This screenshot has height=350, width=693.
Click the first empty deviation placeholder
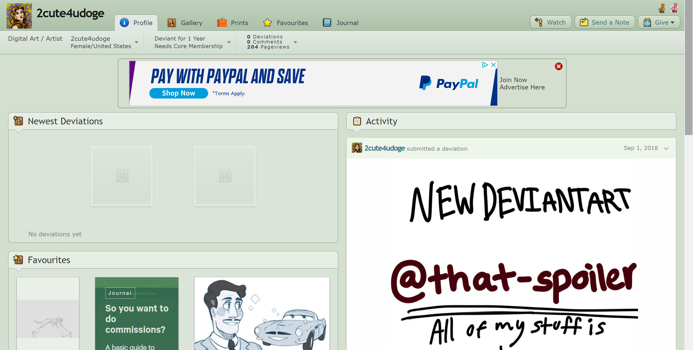(x=122, y=176)
